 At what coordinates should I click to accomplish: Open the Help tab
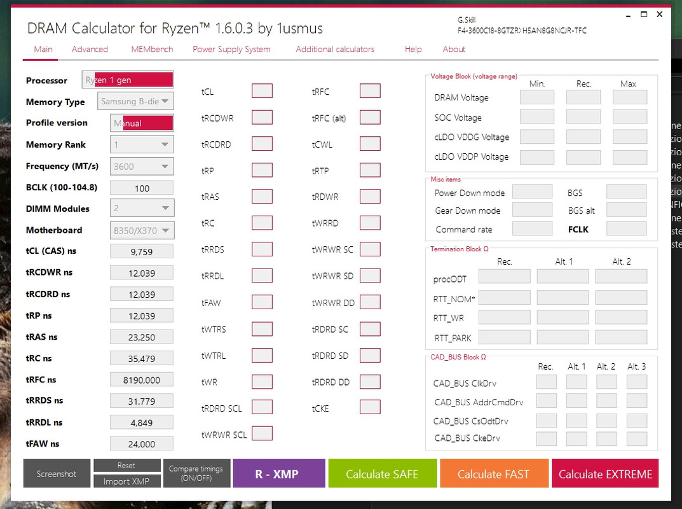[x=413, y=49]
